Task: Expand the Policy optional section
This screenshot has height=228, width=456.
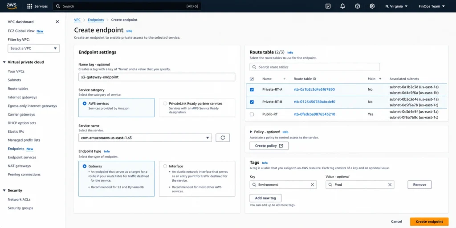Action: tap(251, 132)
